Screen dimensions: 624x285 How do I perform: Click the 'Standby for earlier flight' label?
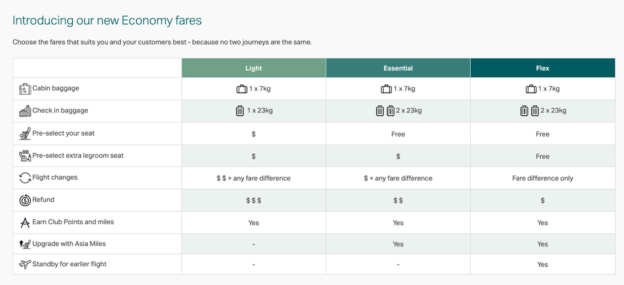point(69,264)
